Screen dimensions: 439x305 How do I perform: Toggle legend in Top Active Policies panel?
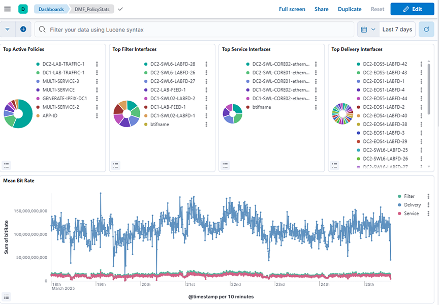(x=6, y=165)
